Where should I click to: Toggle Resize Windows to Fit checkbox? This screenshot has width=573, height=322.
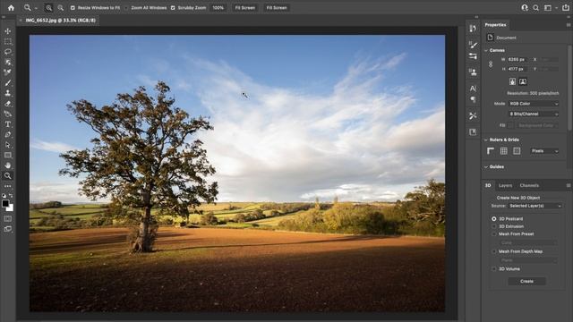coord(73,8)
